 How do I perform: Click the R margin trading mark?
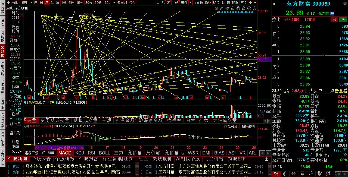pos(274,4)
